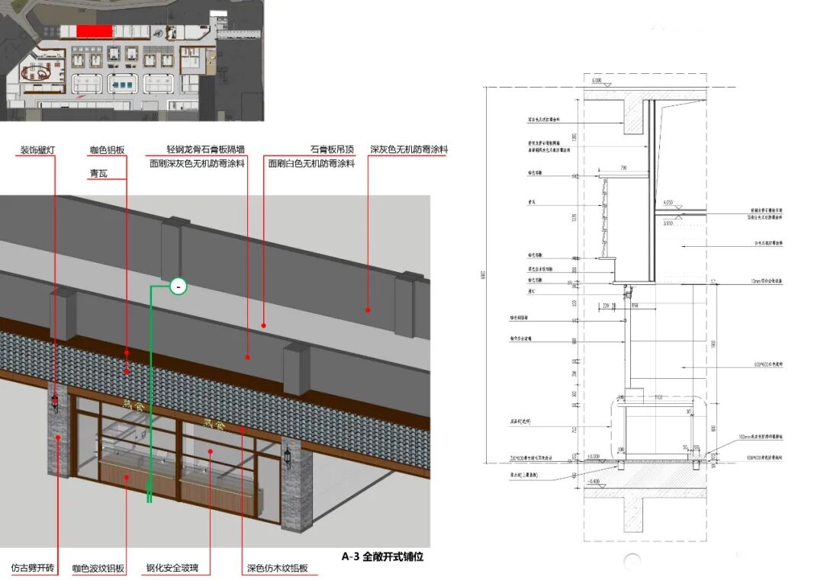The image size is (824, 580).
Task: Click the 4.050 elevation marker in the section
Action: click(x=667, y=203)
